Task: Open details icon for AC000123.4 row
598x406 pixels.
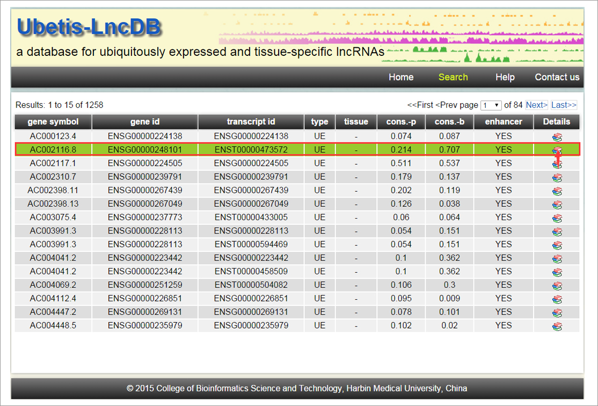Action: tap(557, 137)
